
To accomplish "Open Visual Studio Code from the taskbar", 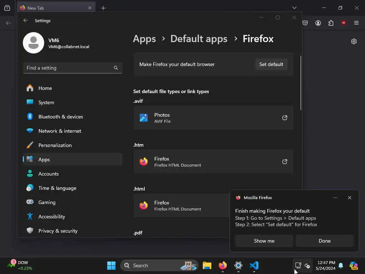I will click(254, 265).
